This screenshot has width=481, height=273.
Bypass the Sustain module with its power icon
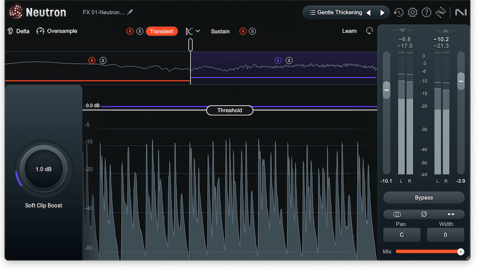coord(243,31)
